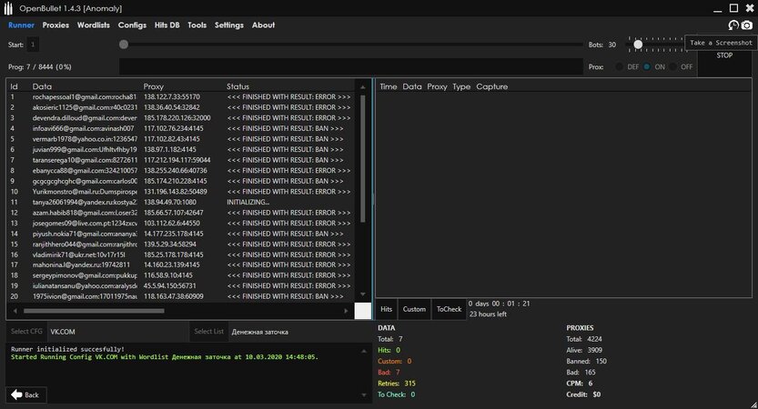Image resolution: width=758 pixels, height=409 pixels.
Task: Select the ON proxy mode radio
Action: click(x=647, y=66)
